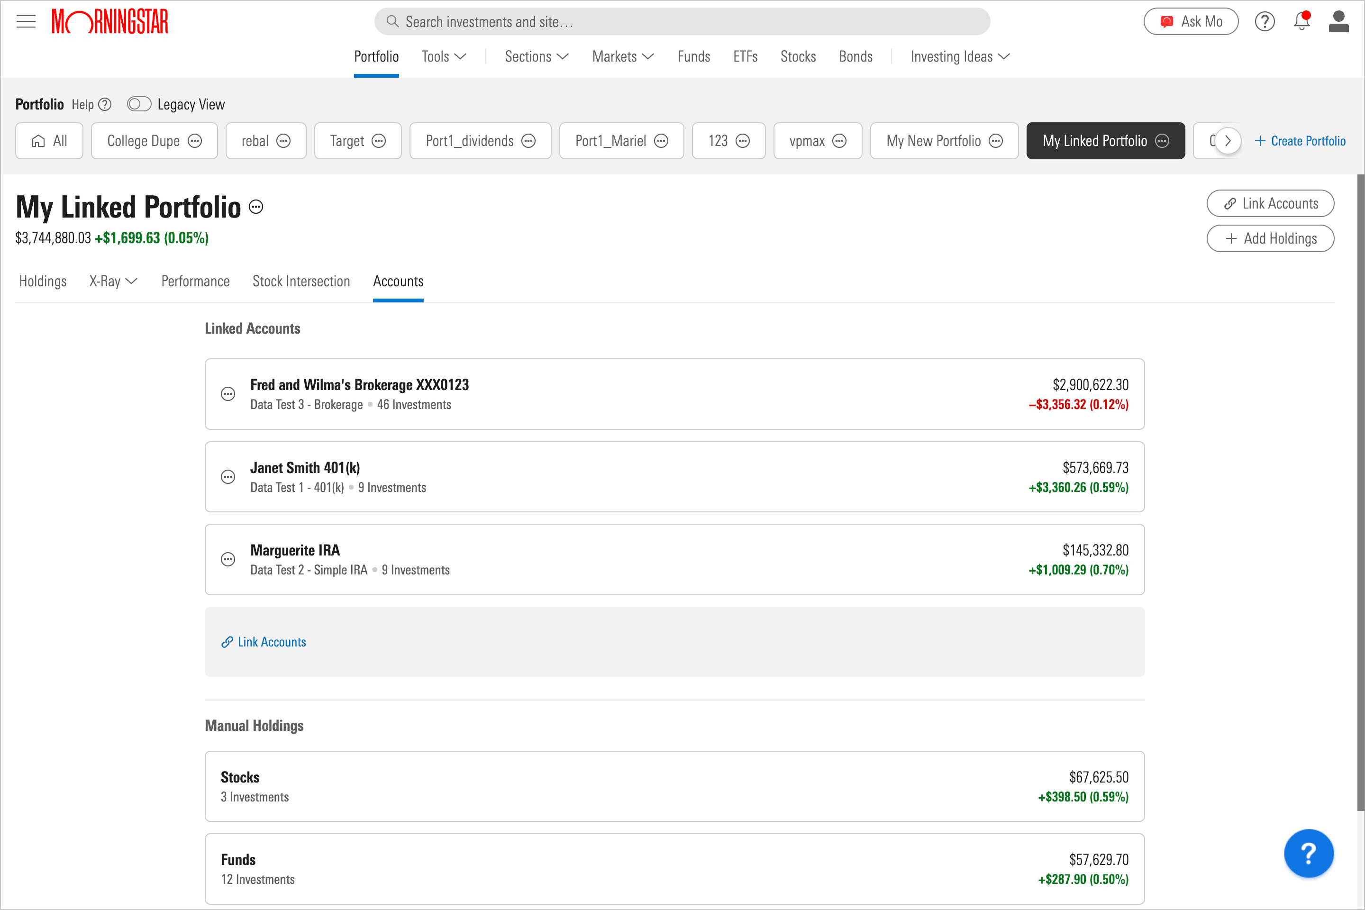Viewport: 1365px width, 910px height.
Task: Click the Link Accounts button
Action: click(1270, 203)
